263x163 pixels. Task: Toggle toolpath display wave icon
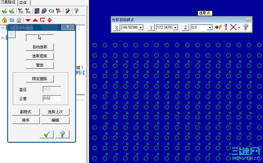[12, 20]
